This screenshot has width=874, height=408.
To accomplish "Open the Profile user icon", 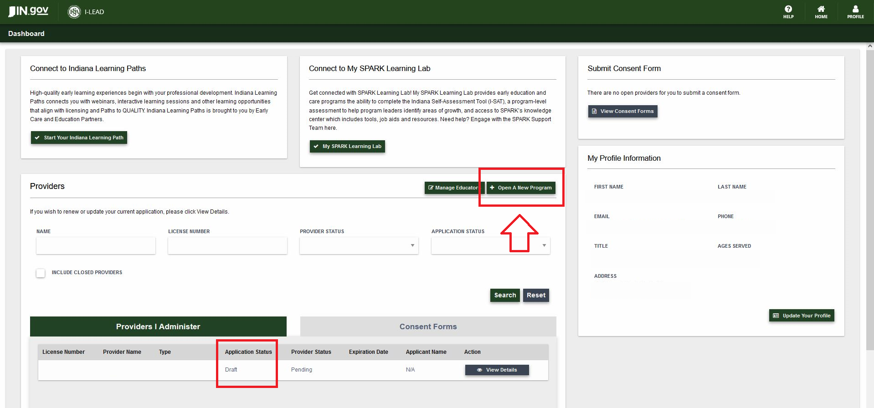I will tap(855, 10).
